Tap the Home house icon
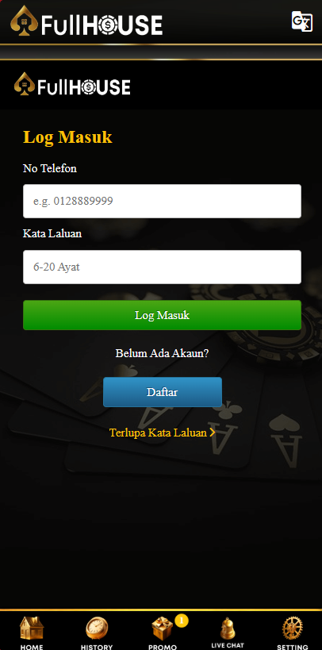Screen dimensions: 322x650 click(x=32, y=629)
